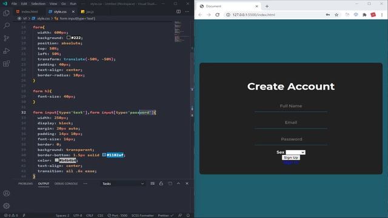The width and height of the screenshot is (388, 218).
Task: Open the Tasks output channel dropdown
Action: coord(123,183)
